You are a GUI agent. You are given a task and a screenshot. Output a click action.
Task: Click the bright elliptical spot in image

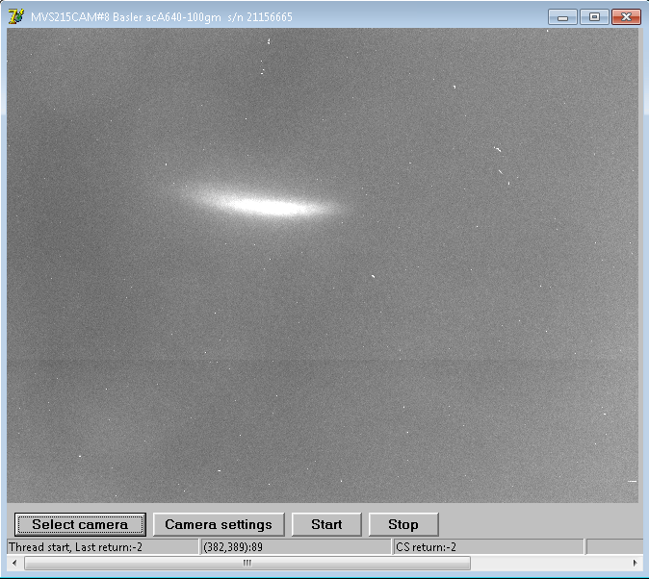coord(262,204)
